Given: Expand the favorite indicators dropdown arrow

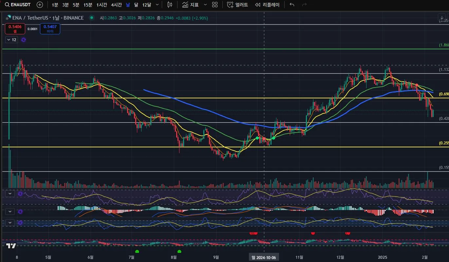Looking at the screenshot, I should click(x=205, y=5).
